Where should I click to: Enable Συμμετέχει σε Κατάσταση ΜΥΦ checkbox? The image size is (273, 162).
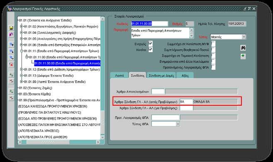pyautogui.click(x=213, y=44)
